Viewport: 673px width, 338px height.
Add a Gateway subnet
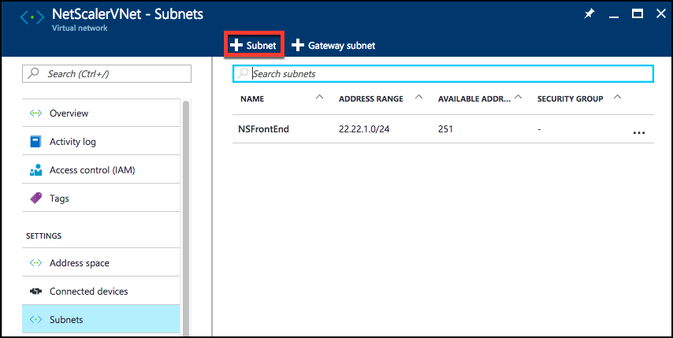333,46
